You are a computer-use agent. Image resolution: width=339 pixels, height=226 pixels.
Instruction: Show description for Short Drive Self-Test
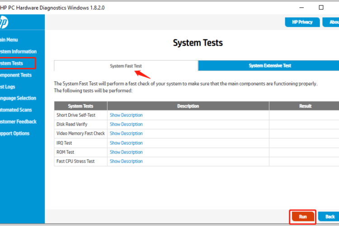[x=126, y=115]
